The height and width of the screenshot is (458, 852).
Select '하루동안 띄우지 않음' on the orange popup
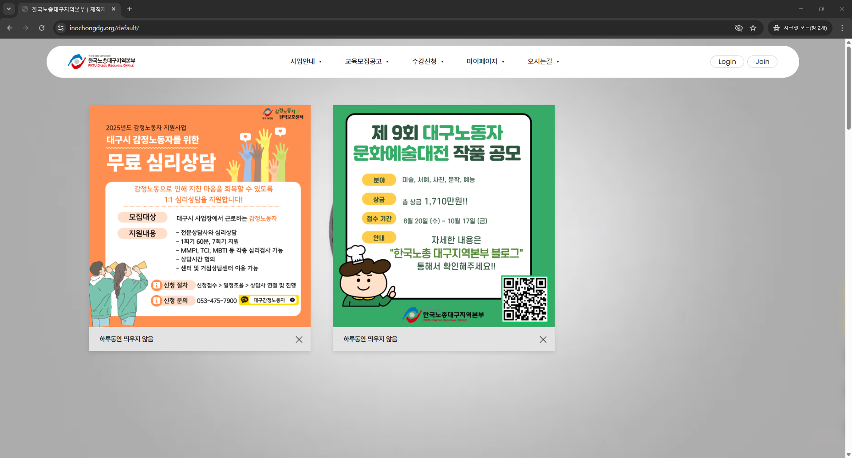(126, 339)
